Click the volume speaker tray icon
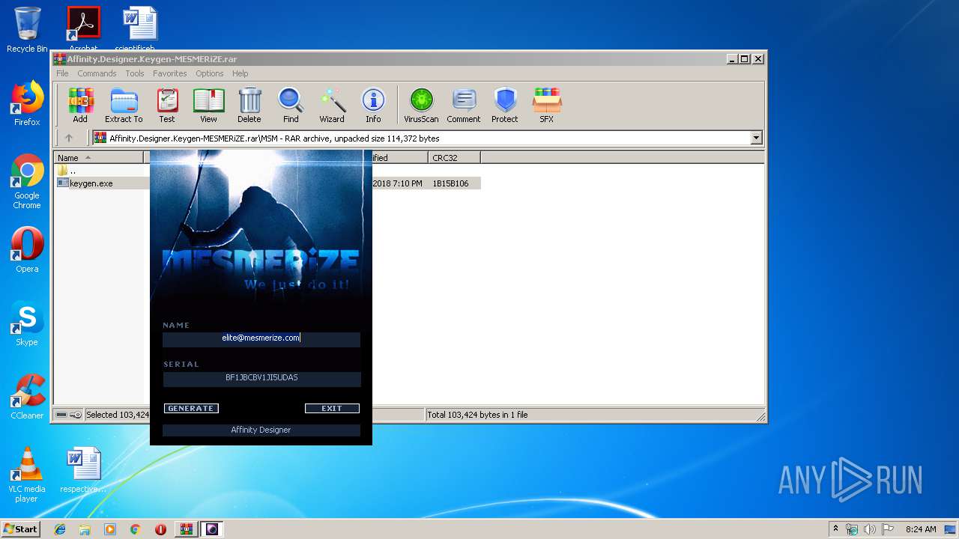959x539 pixels. coord(870,529)
